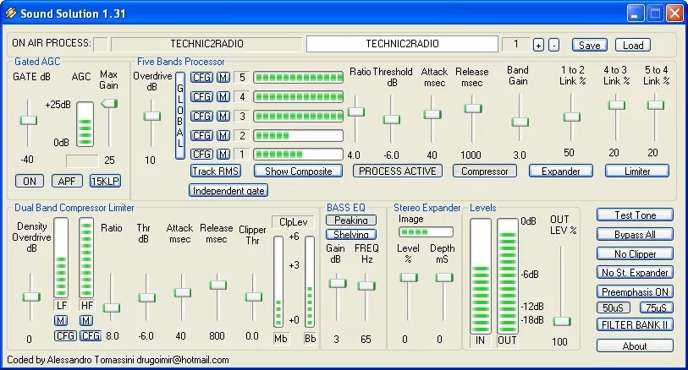Screen dimensions: 688x370
Task: Save the current preset
Action: (589, 45)
